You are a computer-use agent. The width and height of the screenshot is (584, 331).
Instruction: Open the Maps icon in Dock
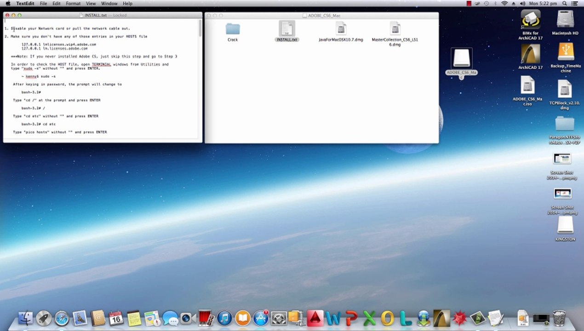152,318
